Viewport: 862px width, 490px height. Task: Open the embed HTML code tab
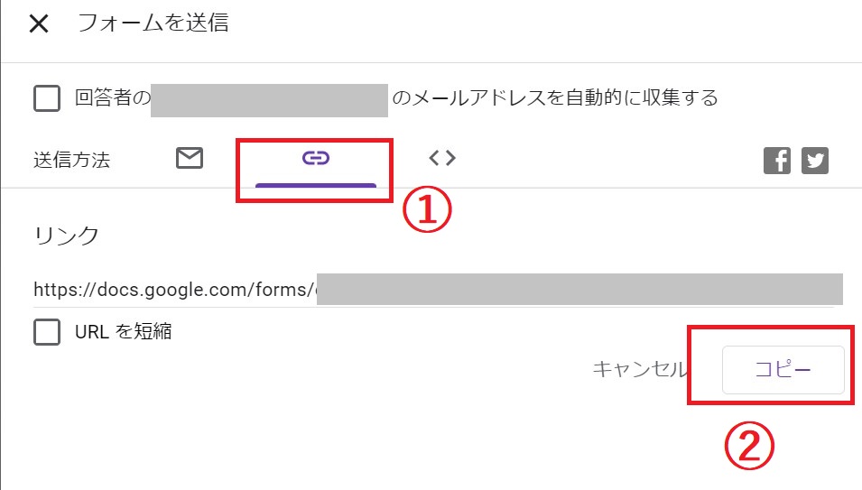[x=442, y=158]
